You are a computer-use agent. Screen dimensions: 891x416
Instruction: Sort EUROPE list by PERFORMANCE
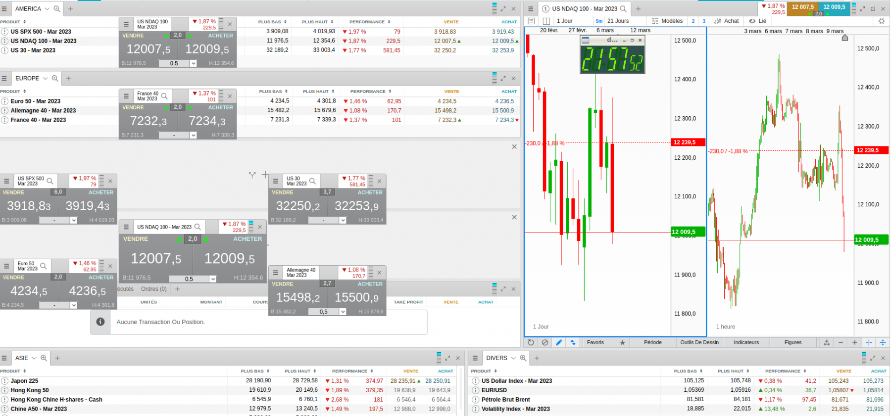pos(371,92)
